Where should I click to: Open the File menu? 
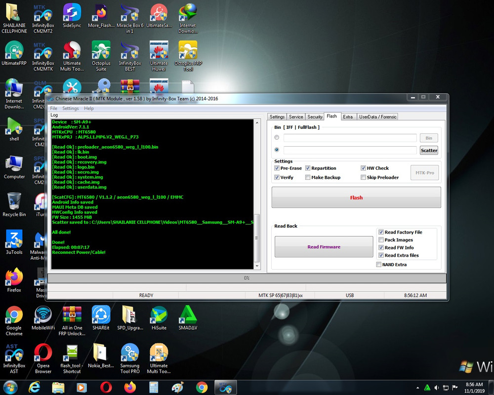click(x=54, y=108)
